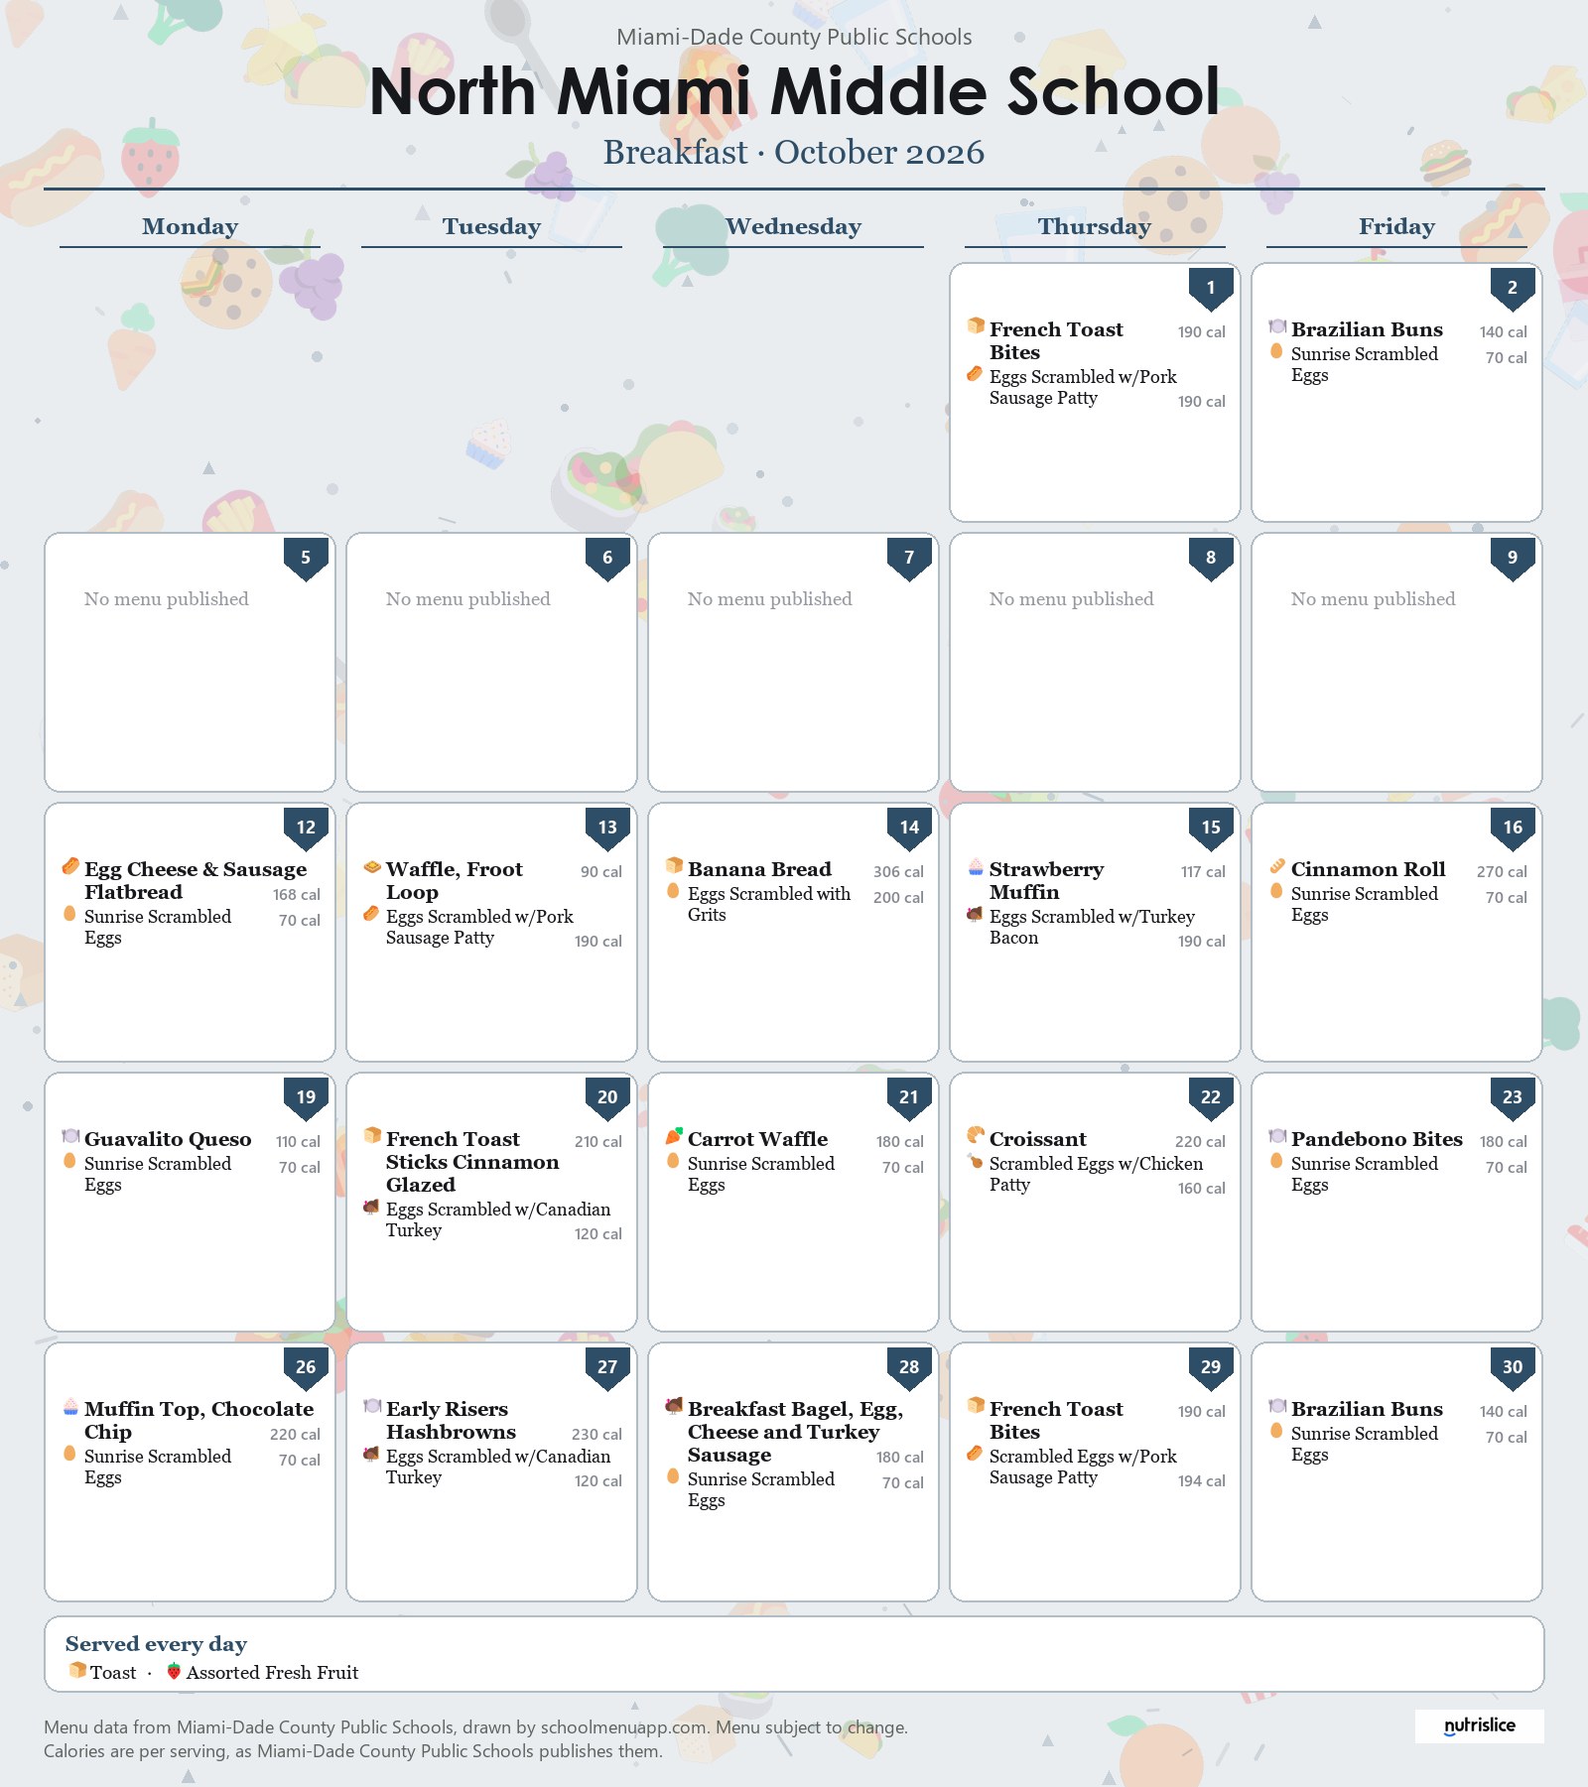The height and width of the screenshot is (1787, 1588).
Task: Click the turkey icon beside Breakfast Bagel, Egg, Cheese and Turkey Sausage
Action: pos(674,1405)
